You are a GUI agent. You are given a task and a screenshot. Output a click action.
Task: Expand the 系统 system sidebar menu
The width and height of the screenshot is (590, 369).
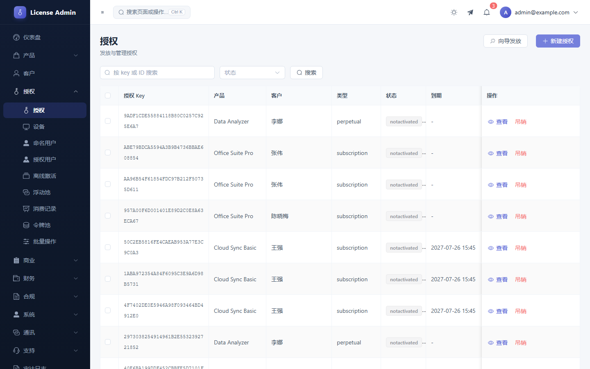[x=45, y=314]
